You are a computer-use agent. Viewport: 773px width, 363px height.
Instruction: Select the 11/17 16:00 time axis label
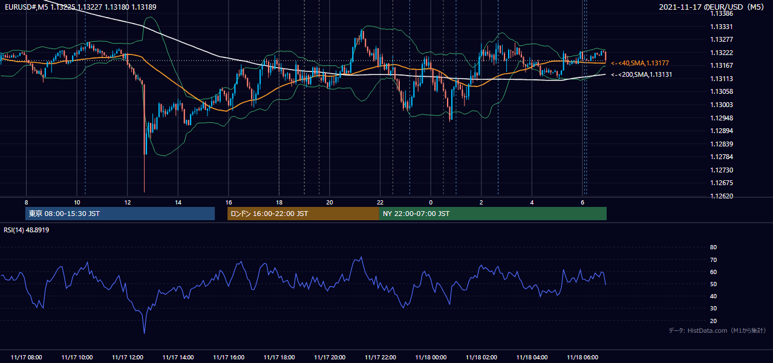(x=229, y=358)
